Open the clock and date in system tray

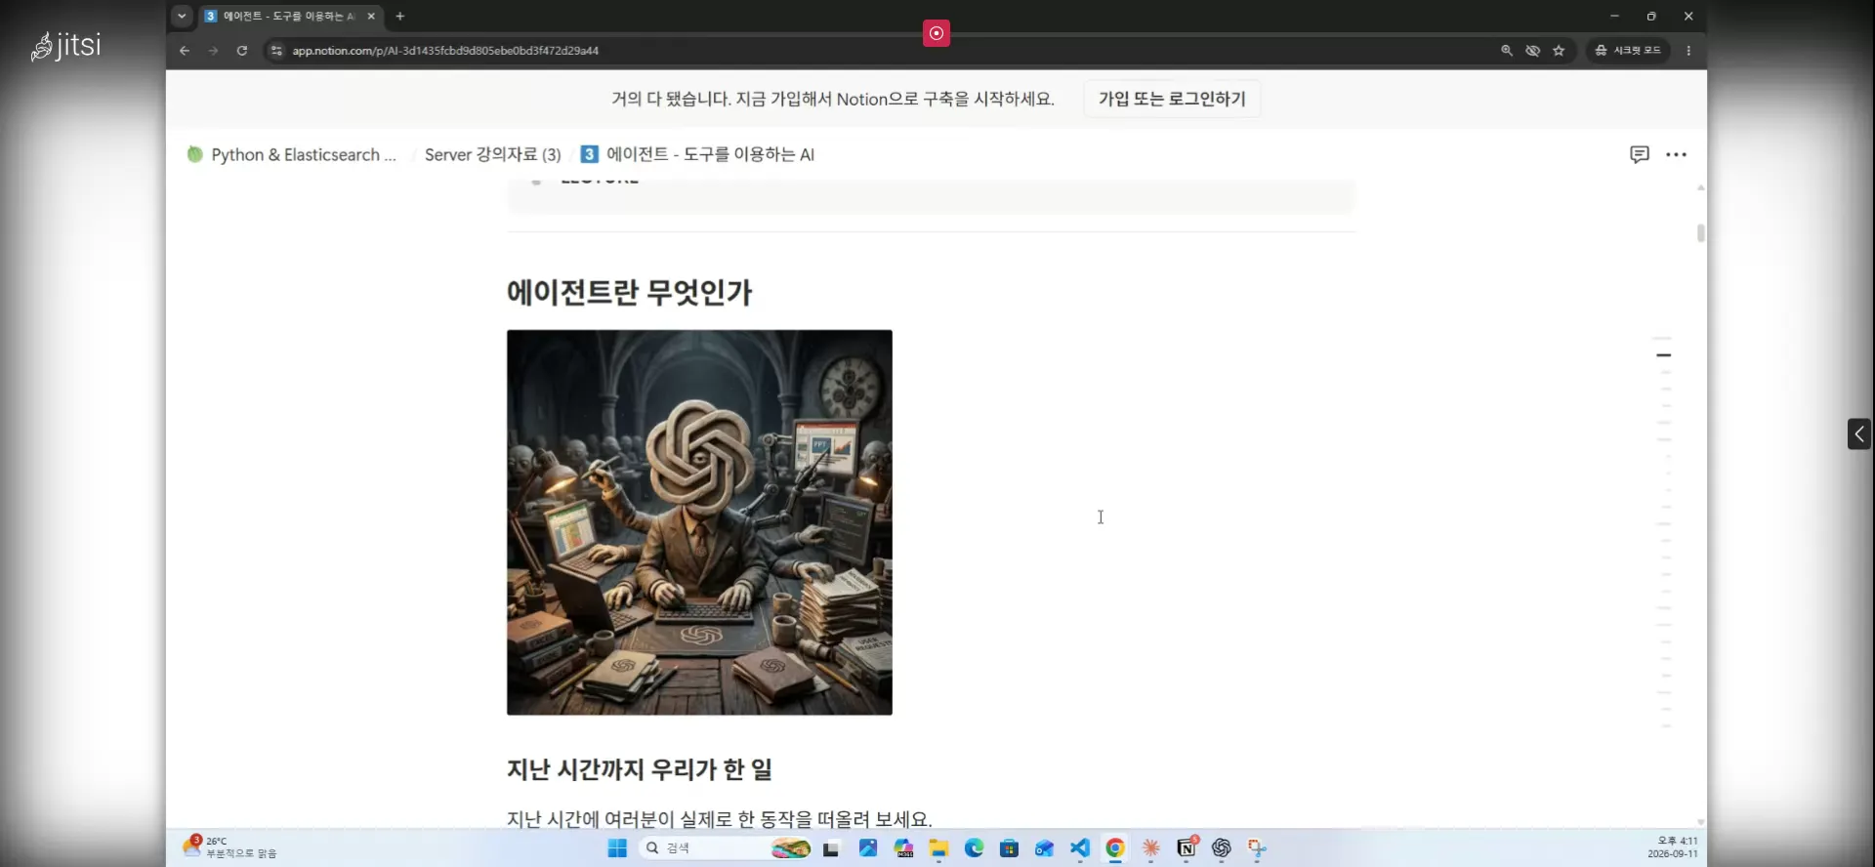point(1673,847)
